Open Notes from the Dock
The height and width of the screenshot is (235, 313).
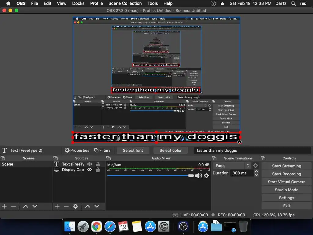click(137, 226)
